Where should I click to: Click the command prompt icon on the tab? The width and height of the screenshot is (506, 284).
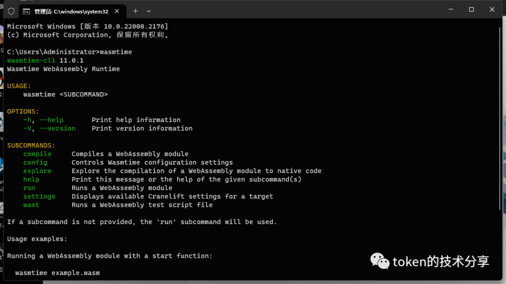pyautogui.click(x=26, y=12)
